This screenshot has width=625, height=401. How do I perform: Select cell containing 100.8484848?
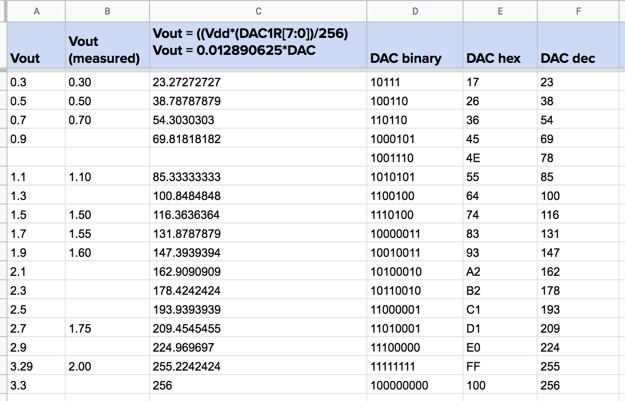click(258, 196)
